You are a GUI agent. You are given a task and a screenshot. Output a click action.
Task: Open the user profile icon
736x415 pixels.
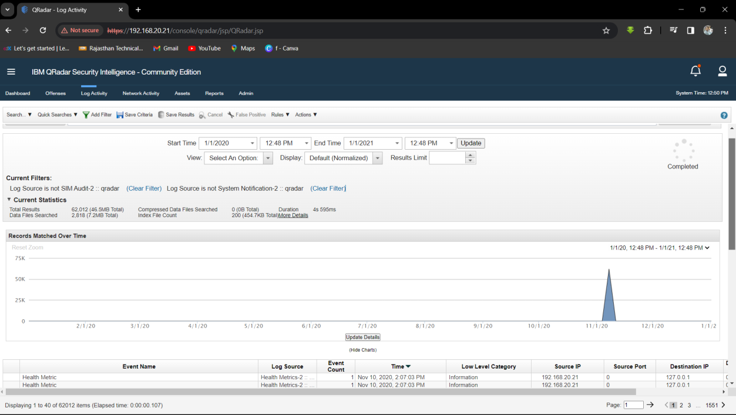(x=722, y=71)
